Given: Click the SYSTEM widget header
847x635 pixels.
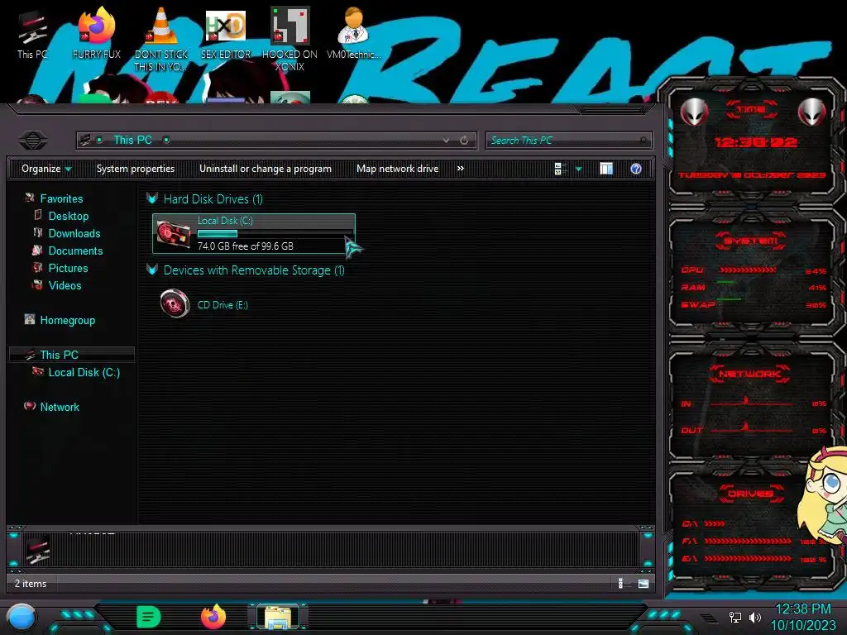Looking at the screenshot, I should (751, 241).
